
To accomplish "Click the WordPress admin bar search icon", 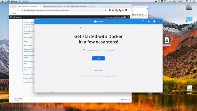I will (x=128, y=17).
